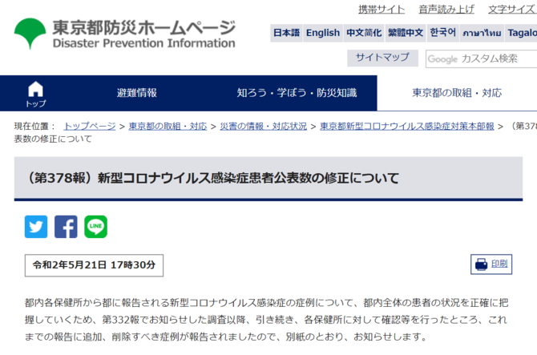Viewport: 537px width, 355px height.
Task: Open 災害の情報・対応状況 breadcrumb link
Action: click(263, 126)
